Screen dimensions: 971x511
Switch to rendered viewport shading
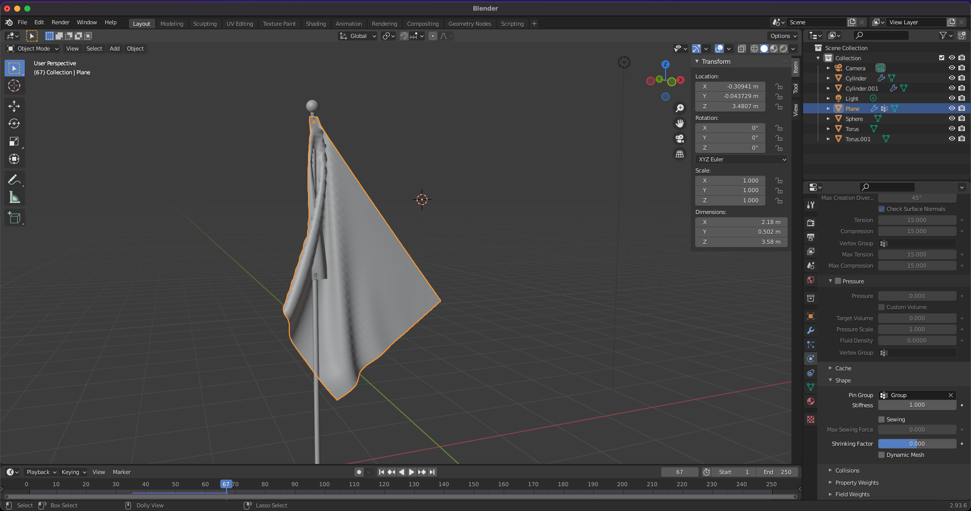point(783,49)
